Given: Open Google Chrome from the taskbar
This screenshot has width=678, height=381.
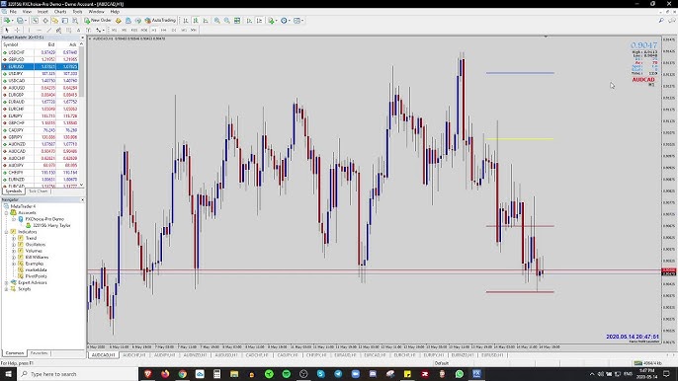Looking at the screenshot, I should pyautogui.click(x=183, y=374).
